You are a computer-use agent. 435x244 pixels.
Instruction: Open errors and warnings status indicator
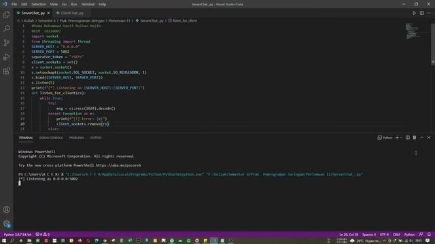[42, 235]
